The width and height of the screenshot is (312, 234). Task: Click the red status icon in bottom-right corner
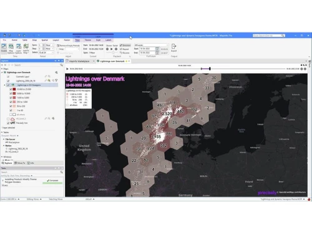coord(309,200)
